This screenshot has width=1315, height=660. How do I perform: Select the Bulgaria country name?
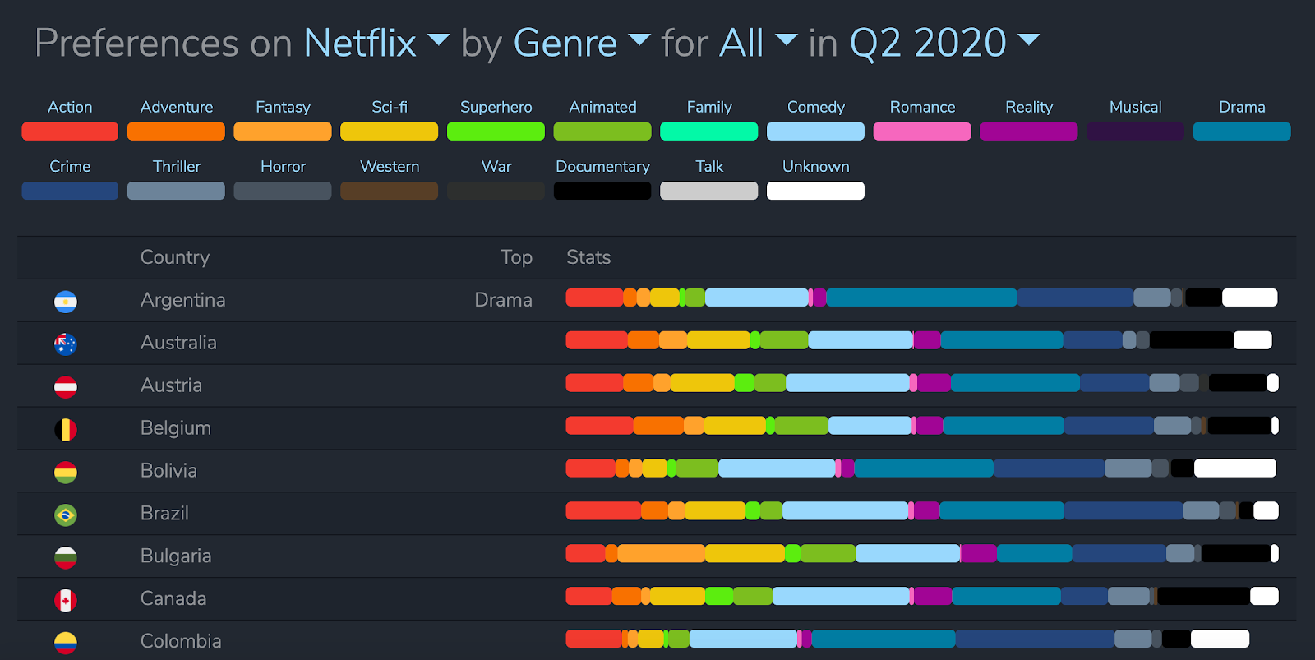tap(176, 556)
